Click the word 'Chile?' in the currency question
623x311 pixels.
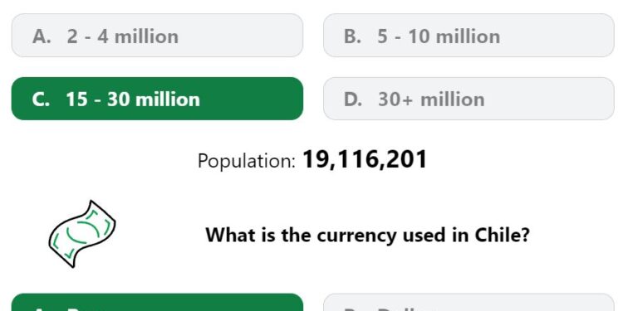click(503, 235)
